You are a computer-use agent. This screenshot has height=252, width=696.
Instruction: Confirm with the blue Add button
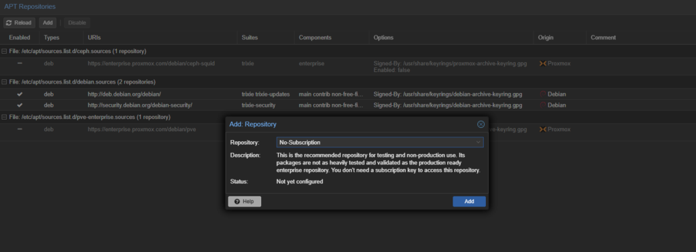[469, 202]
